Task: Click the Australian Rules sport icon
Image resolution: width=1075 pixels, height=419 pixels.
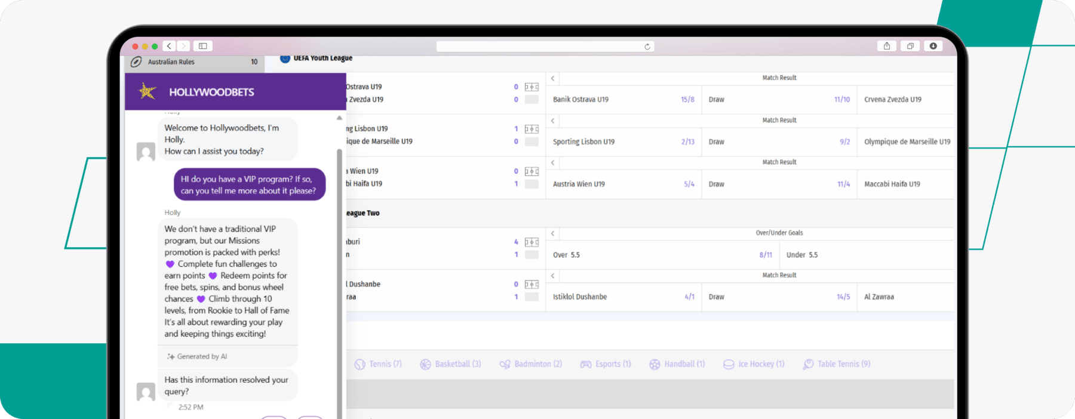Action: [x=136, y=61]
